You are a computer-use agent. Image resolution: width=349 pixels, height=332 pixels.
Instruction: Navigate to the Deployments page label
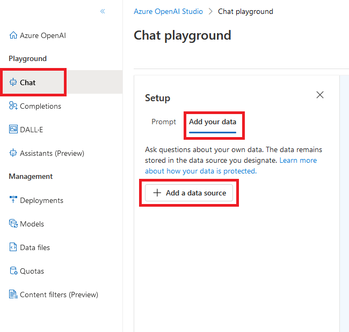click(x=41, y=200)
